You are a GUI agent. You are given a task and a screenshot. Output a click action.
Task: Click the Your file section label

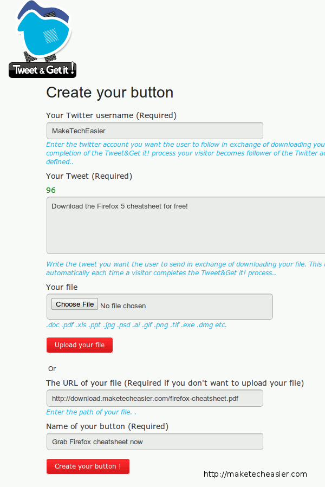point(59,287)
